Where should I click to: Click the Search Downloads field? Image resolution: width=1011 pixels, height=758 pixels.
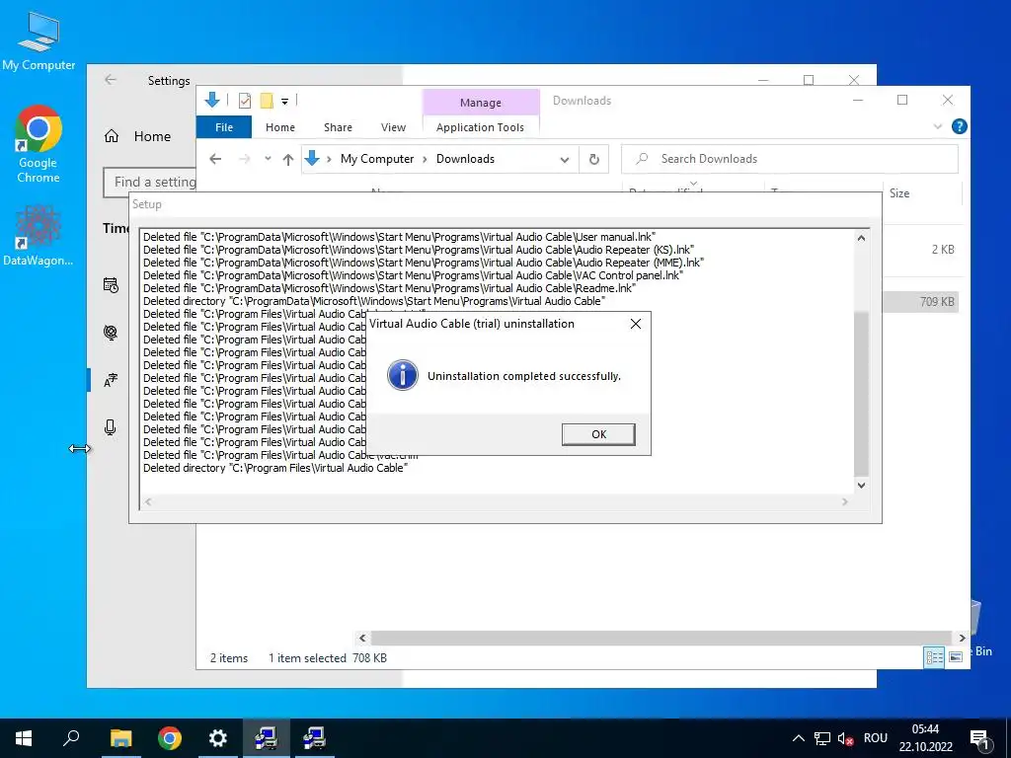(790, 159)
